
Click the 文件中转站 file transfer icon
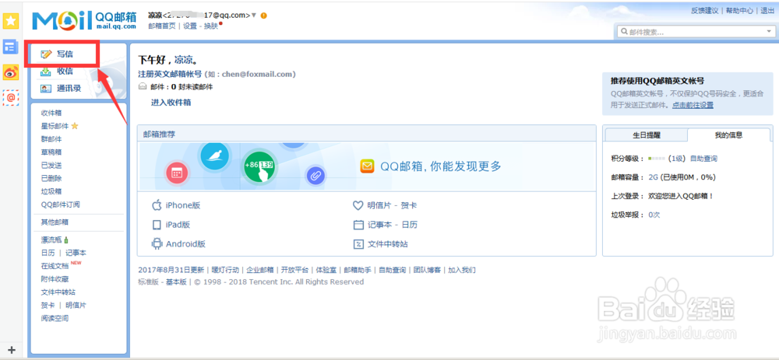click(358, 244)
